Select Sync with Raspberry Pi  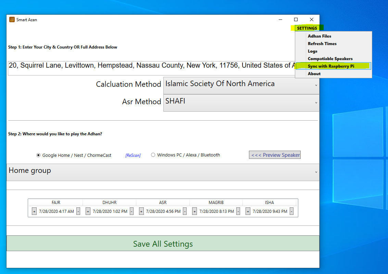333,66
